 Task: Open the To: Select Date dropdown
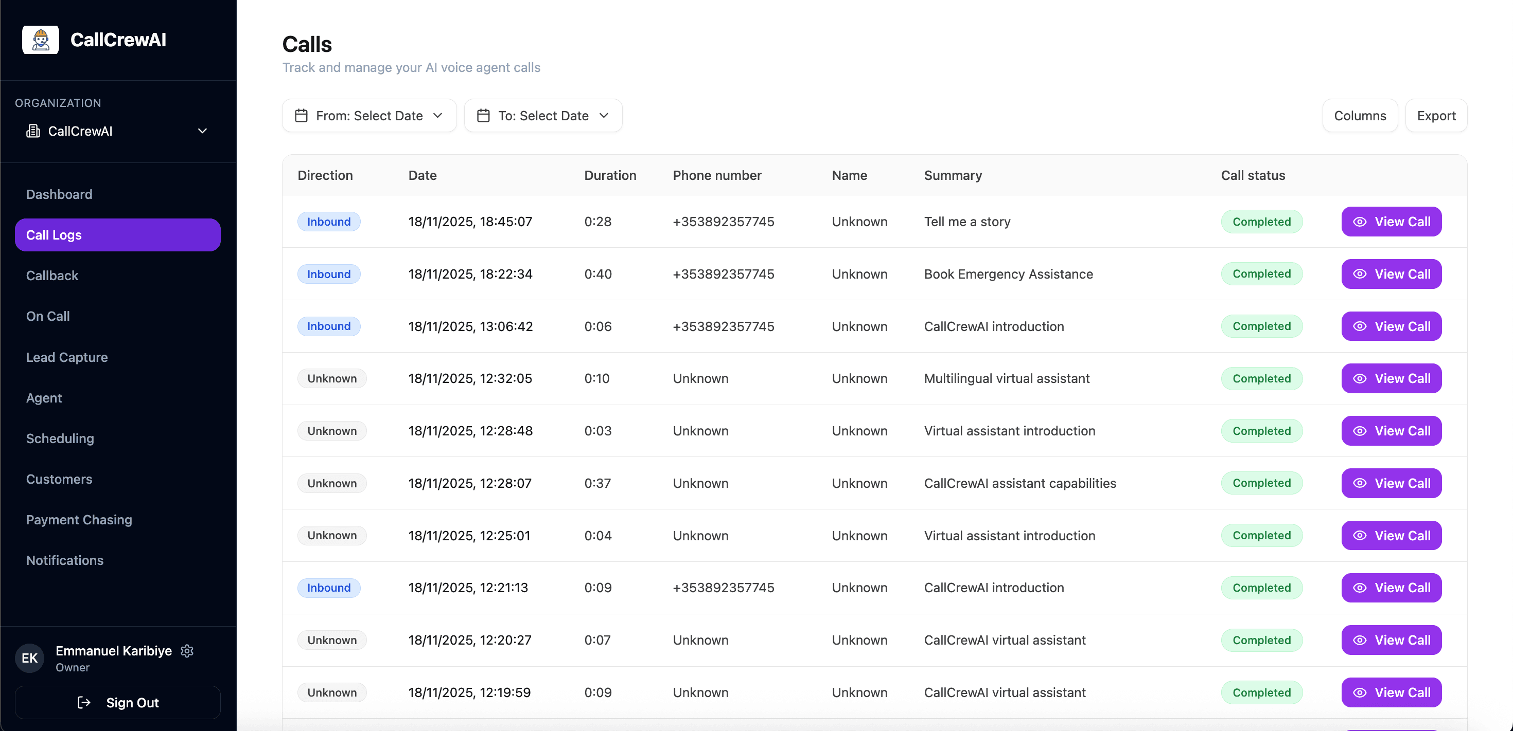coord(543,115)
